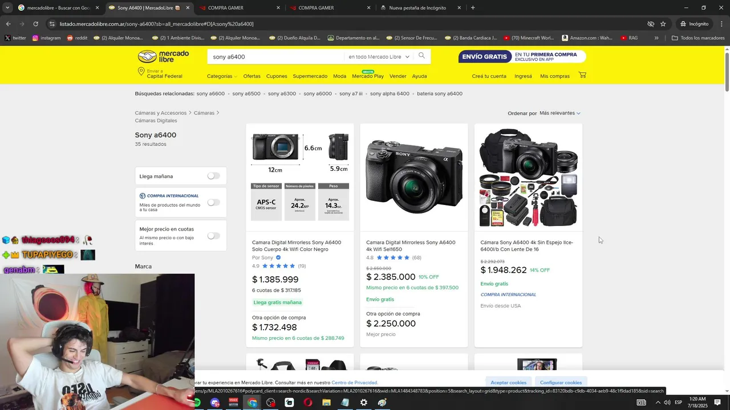Click Creá tu cuenta link
Screen dimensions: 730x410
[x=489, y=76]
